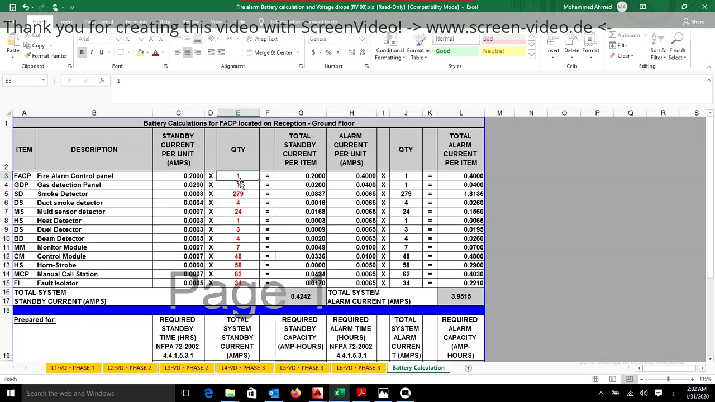Screen dimensions: 715x402
Task: Open Format as Table gallery
Action: (x=418, y=47)
